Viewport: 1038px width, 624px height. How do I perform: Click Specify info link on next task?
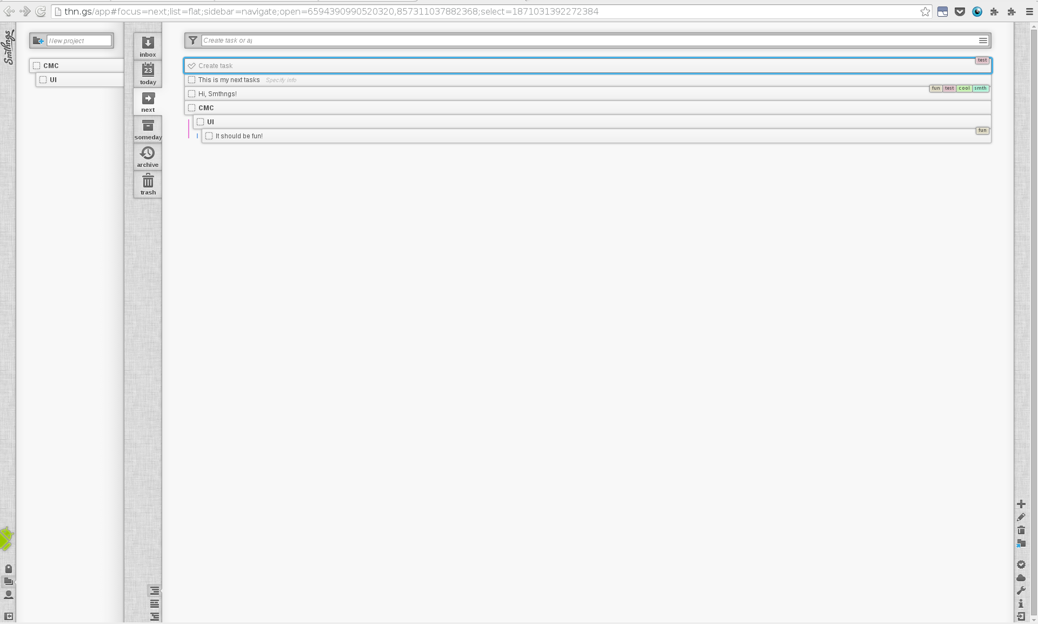(280, 80)
